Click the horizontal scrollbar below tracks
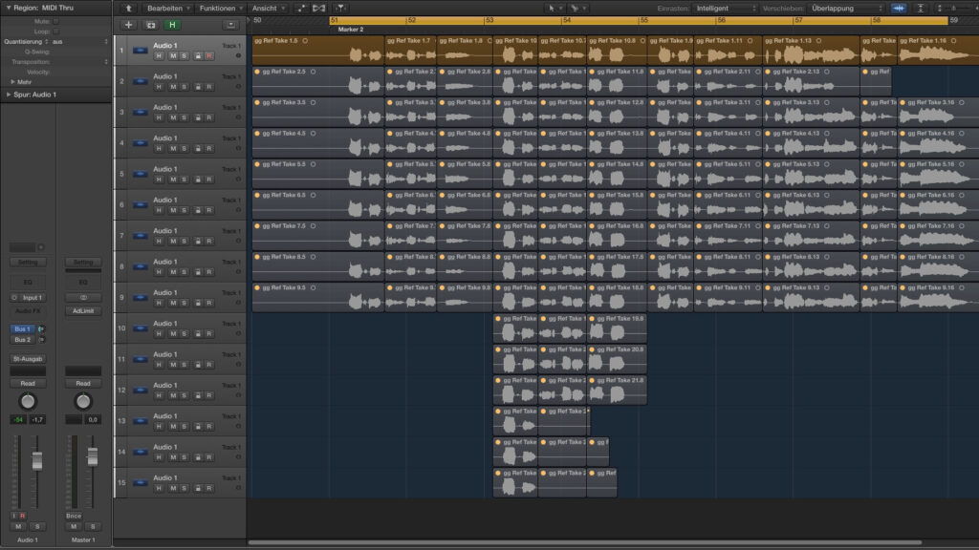Image resolution: width=979 pixels, height=550 pixels. click(585, 542)
